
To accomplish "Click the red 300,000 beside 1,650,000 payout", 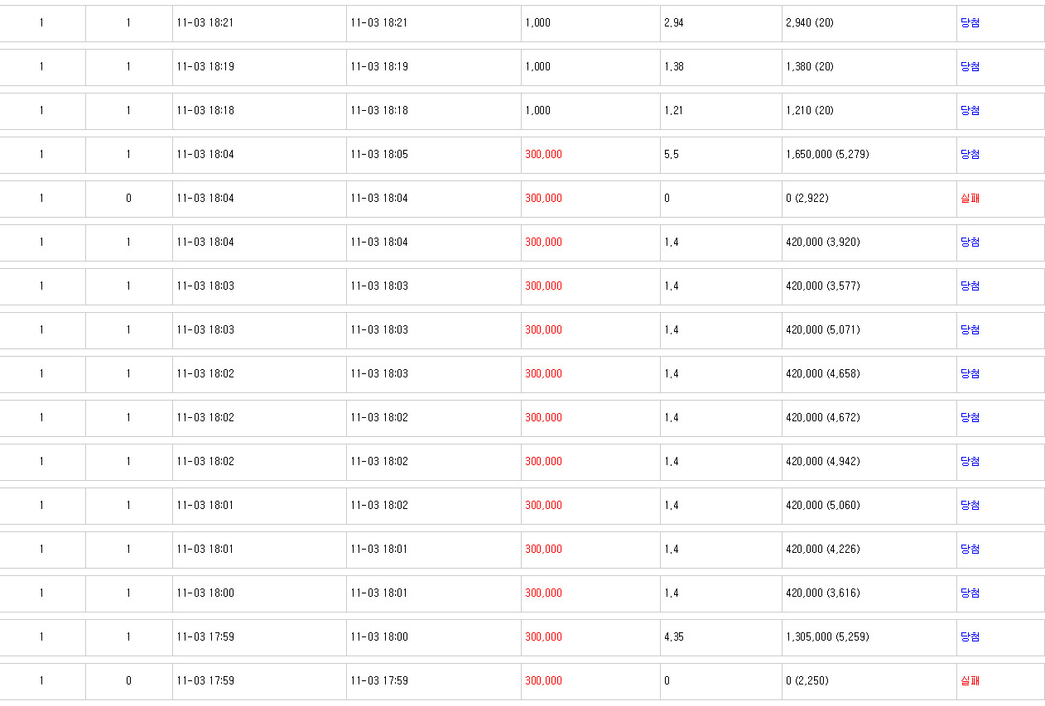I will coord(543,155).
